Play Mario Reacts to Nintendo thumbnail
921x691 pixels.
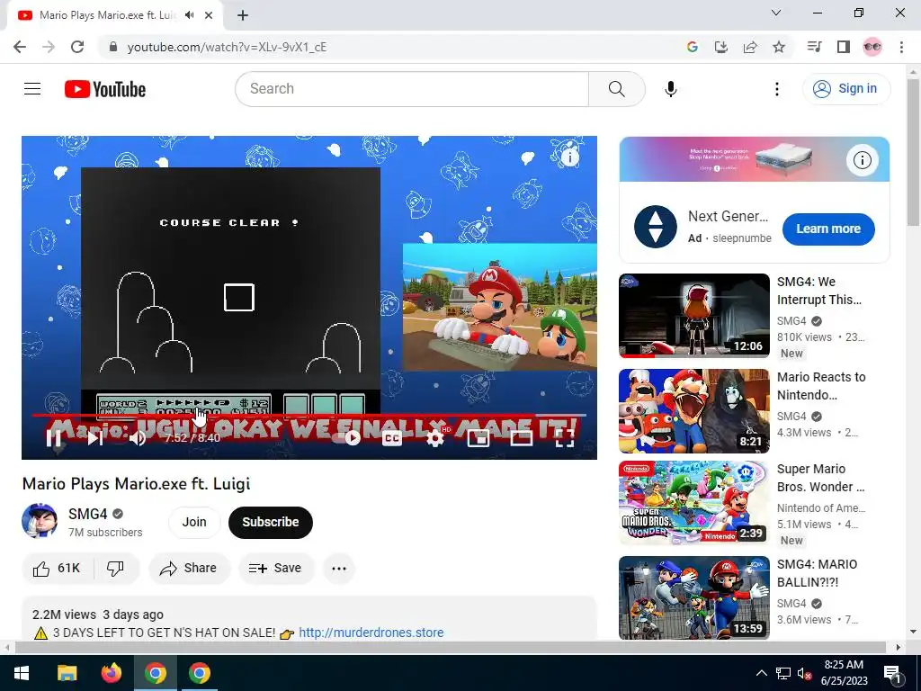click(693, 410)
